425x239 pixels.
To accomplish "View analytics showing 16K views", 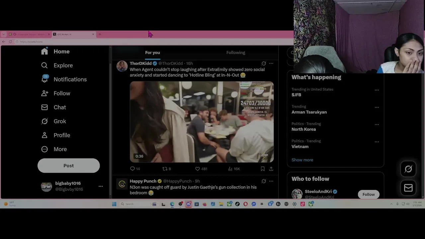I will tap(234, 169).
